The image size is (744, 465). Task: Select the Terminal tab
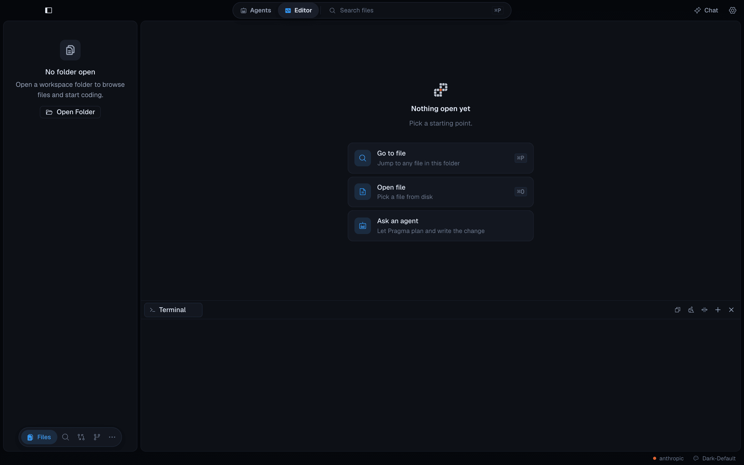[x=173, y=310]
